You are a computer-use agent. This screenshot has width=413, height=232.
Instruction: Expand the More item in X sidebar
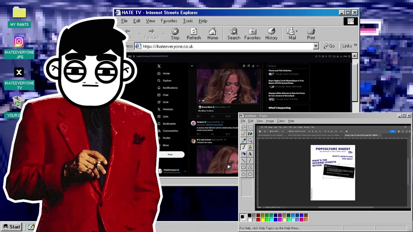tap(163, 145)
